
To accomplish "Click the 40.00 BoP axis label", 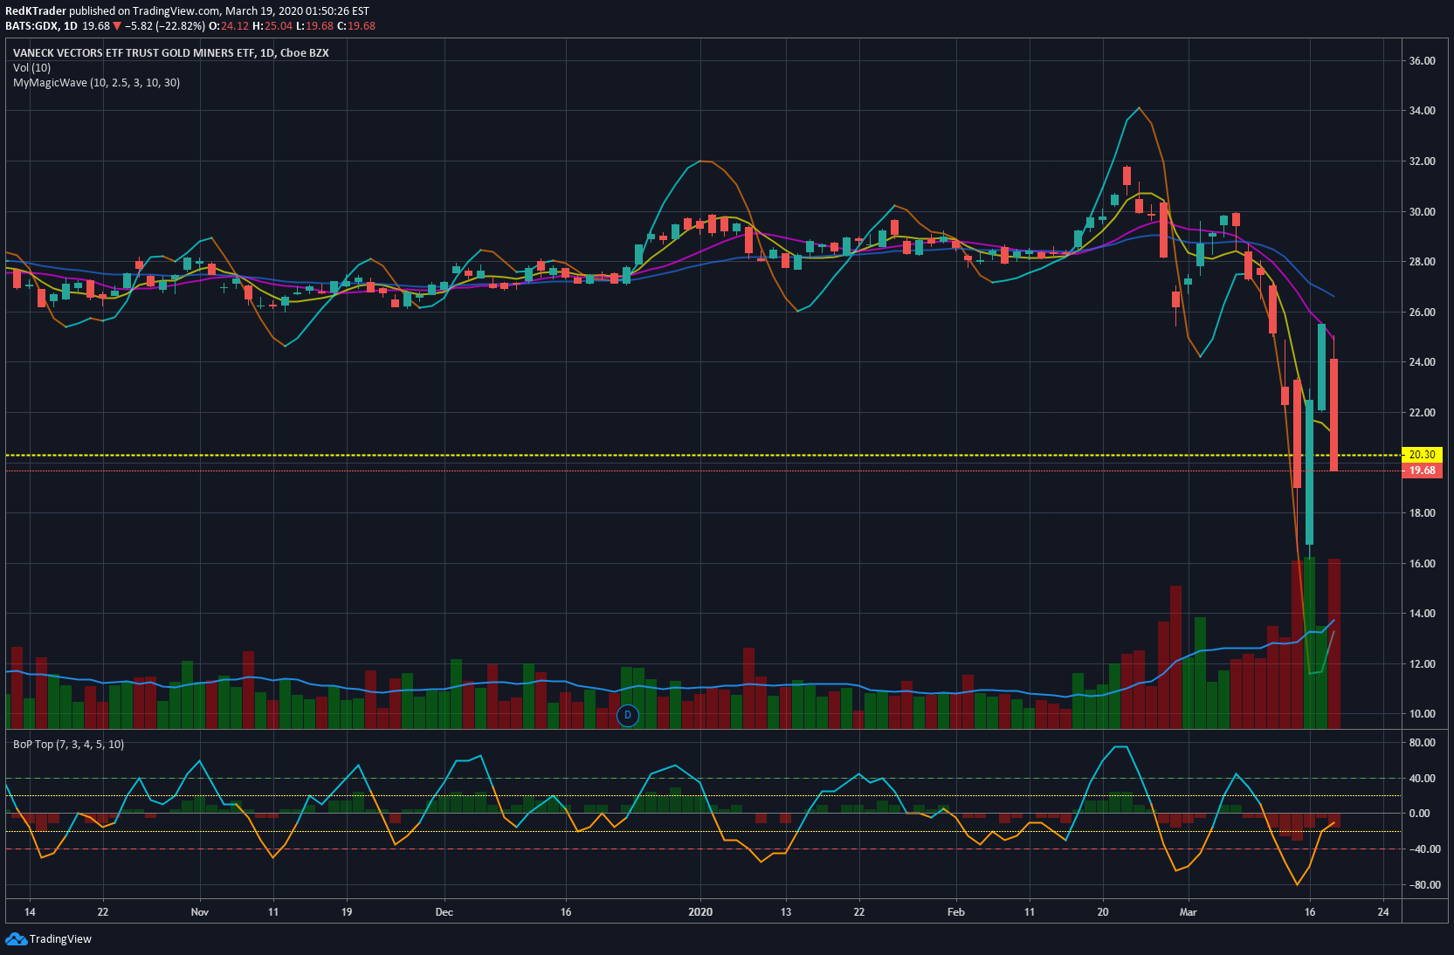I will tap(1422, 779).
